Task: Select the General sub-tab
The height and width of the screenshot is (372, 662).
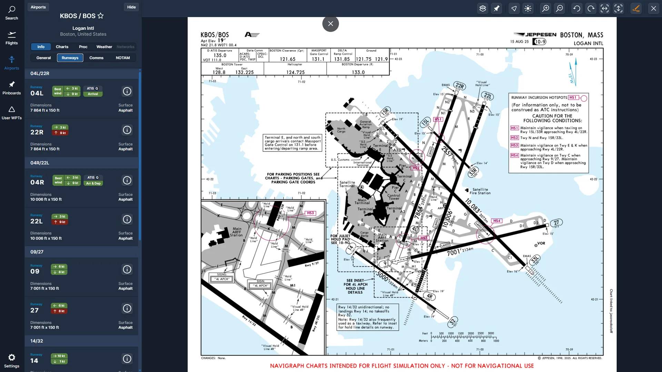Action: 43,58
